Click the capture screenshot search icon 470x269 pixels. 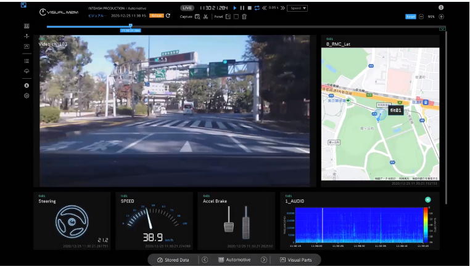(x=197, y=17)
